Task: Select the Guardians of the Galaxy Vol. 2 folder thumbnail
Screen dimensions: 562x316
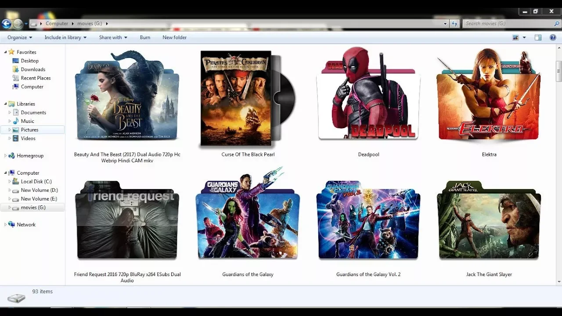Action: point(368,220)
